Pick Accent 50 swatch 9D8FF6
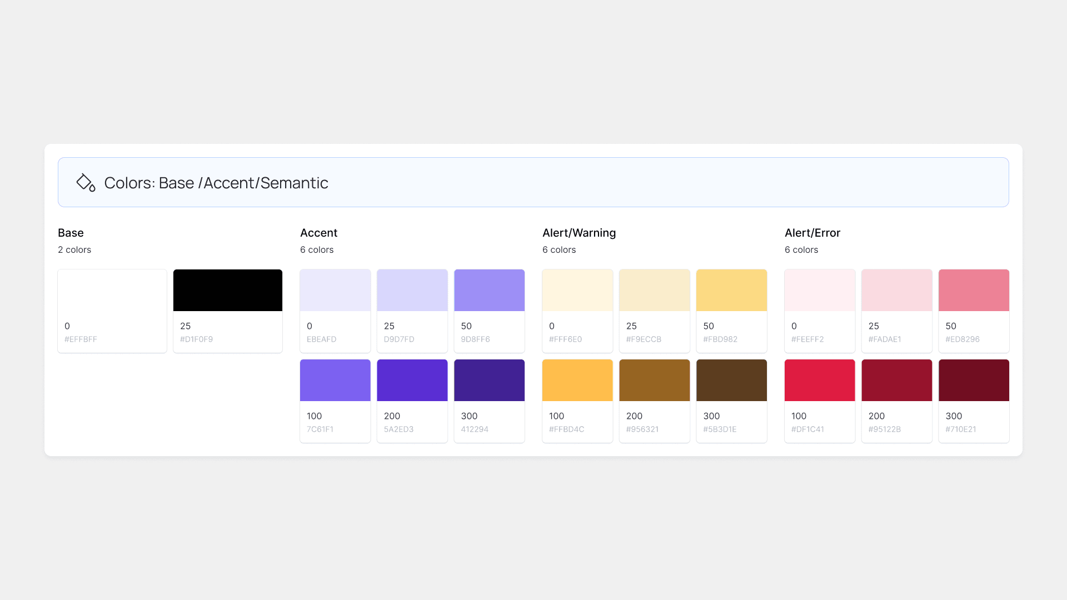The height and width of the screenshot is (600, 1067). (489, 291)
